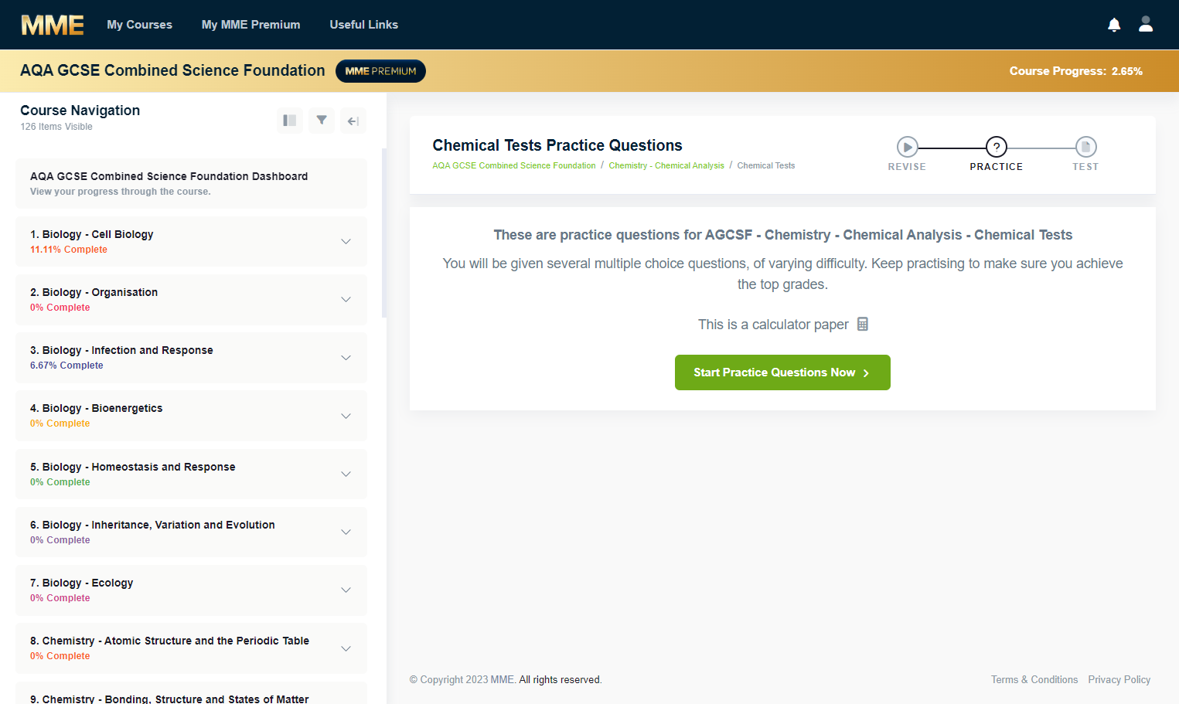1179x704 pixels.
Task: Select 1. Biology - Cell Biology title
Action: pyautogui.click(x=92, y=234)
